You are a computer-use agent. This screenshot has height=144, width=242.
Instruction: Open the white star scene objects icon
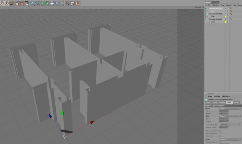(x=52, y=3)
